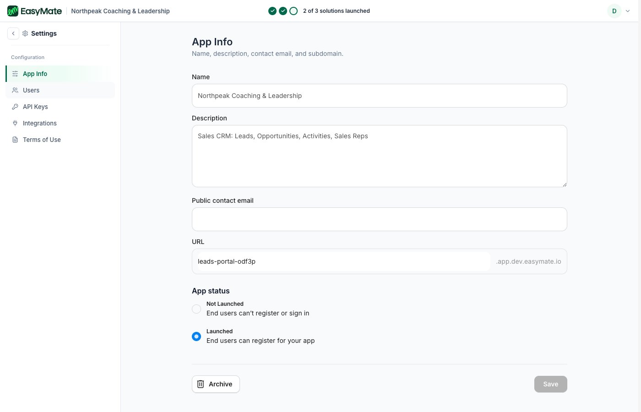Click the API Keys key icon
The image size is (641, 412).
tap(15, 107)
